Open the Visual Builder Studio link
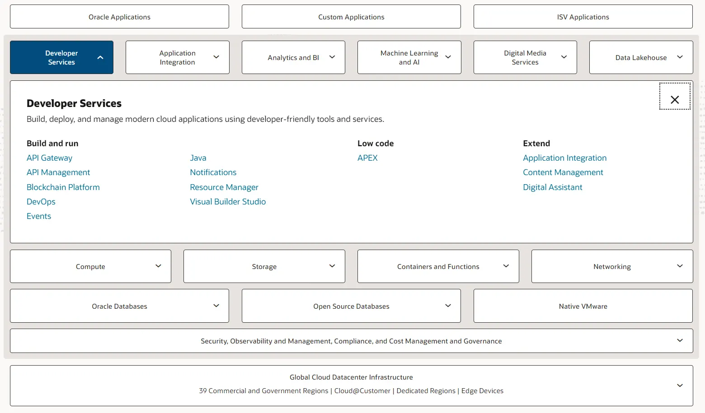This screenshot has height=413, width=705. coord(228,202)
